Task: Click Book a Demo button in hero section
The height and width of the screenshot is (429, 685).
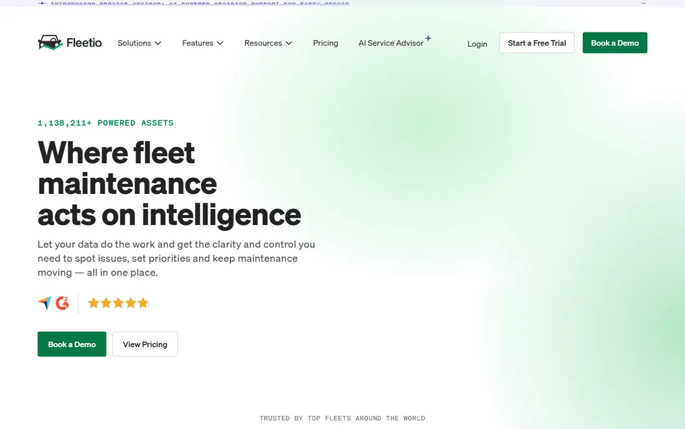Action: pyautogui.click(x=72, y=344)
